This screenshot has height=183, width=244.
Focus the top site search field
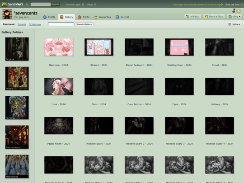[41, 5]
